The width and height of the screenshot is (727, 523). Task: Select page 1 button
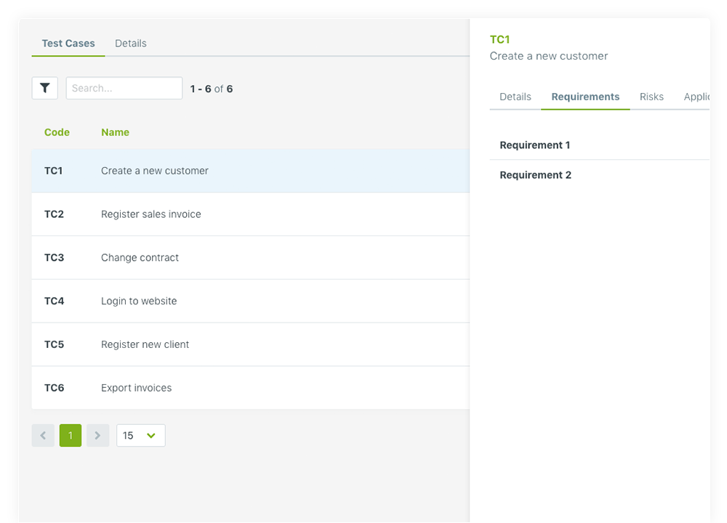(x=71, y=435)
